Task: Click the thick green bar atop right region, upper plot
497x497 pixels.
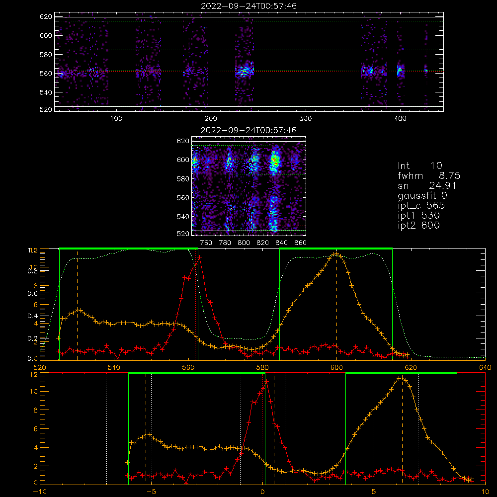Action: [336, 248]
